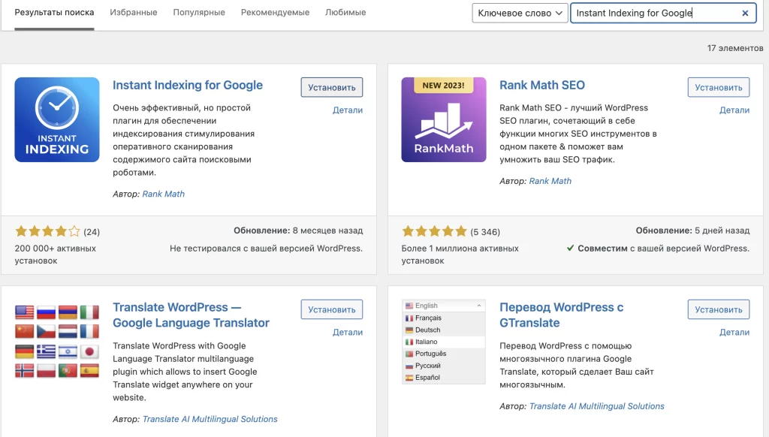Open the Instant Indexing for Google title link
769x437 pixels.
(188, 85)
